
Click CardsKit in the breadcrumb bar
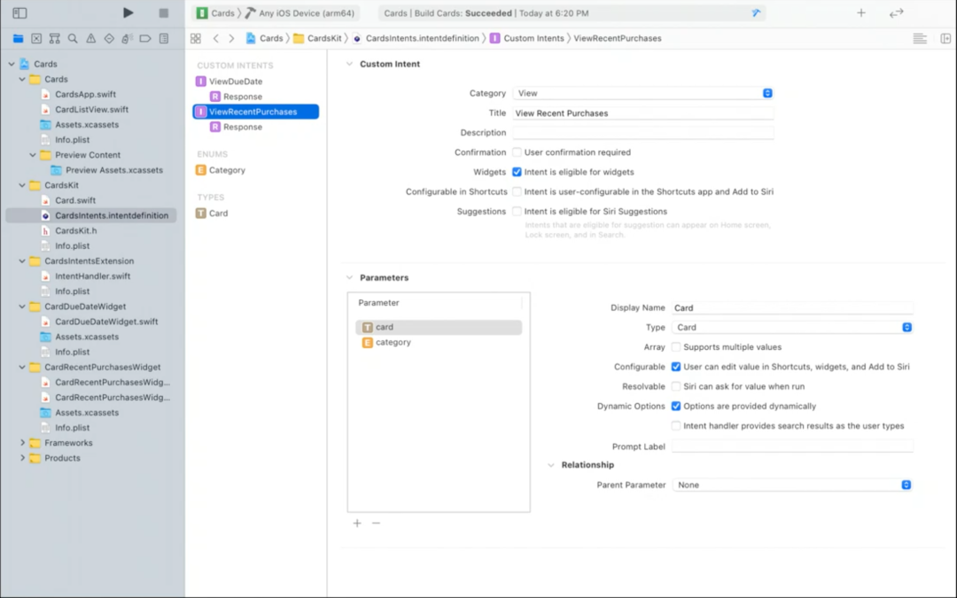click(324, 39)
